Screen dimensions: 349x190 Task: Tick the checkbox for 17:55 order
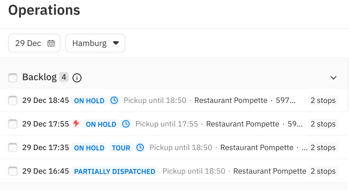[13, 124]
